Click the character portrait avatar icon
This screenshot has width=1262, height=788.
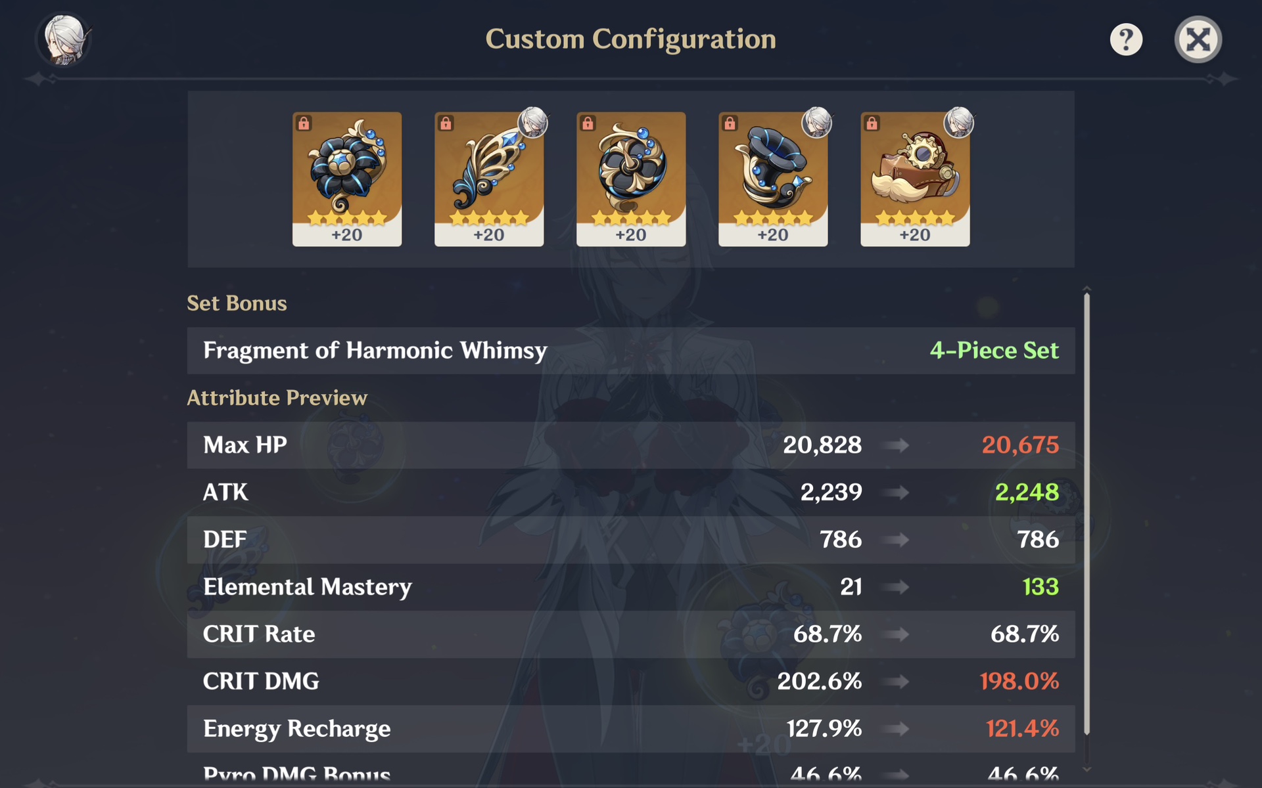click(x=64, y=39)
